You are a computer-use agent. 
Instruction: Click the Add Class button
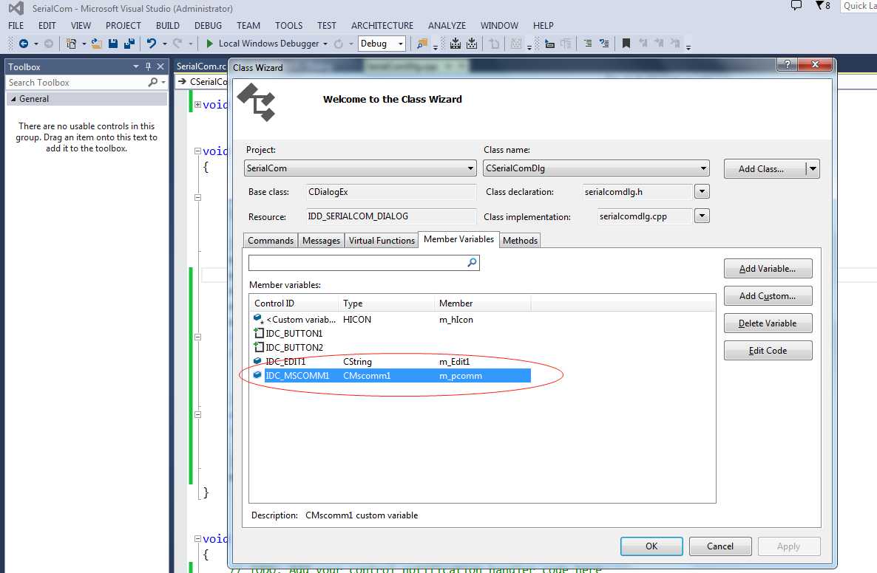[x=765, y=168]
